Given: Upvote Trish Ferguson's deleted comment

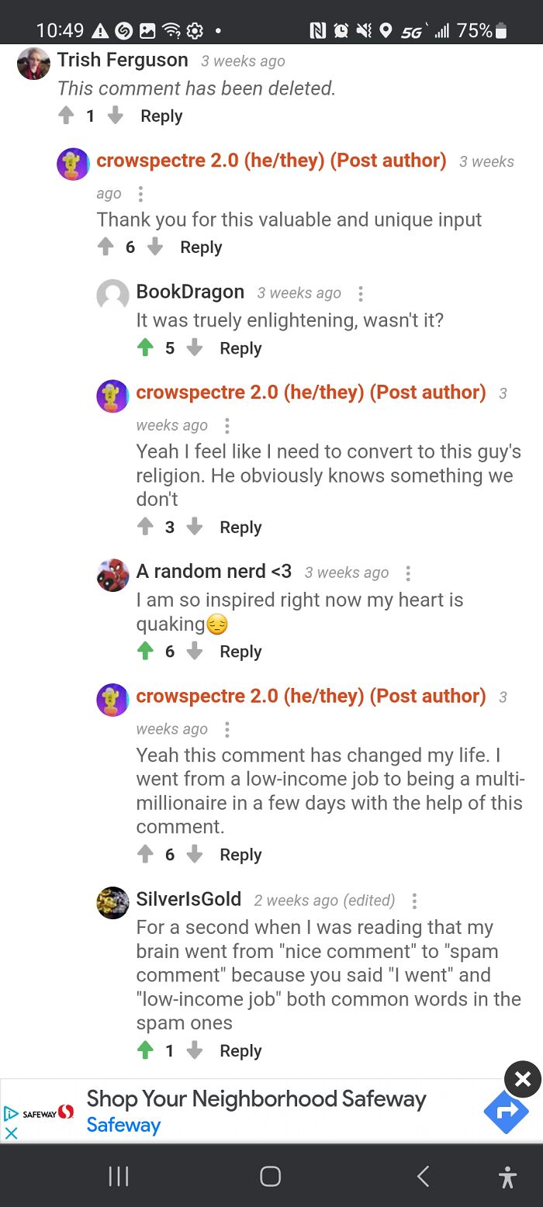Looking at the screenshot, I should tap(67, 116).
